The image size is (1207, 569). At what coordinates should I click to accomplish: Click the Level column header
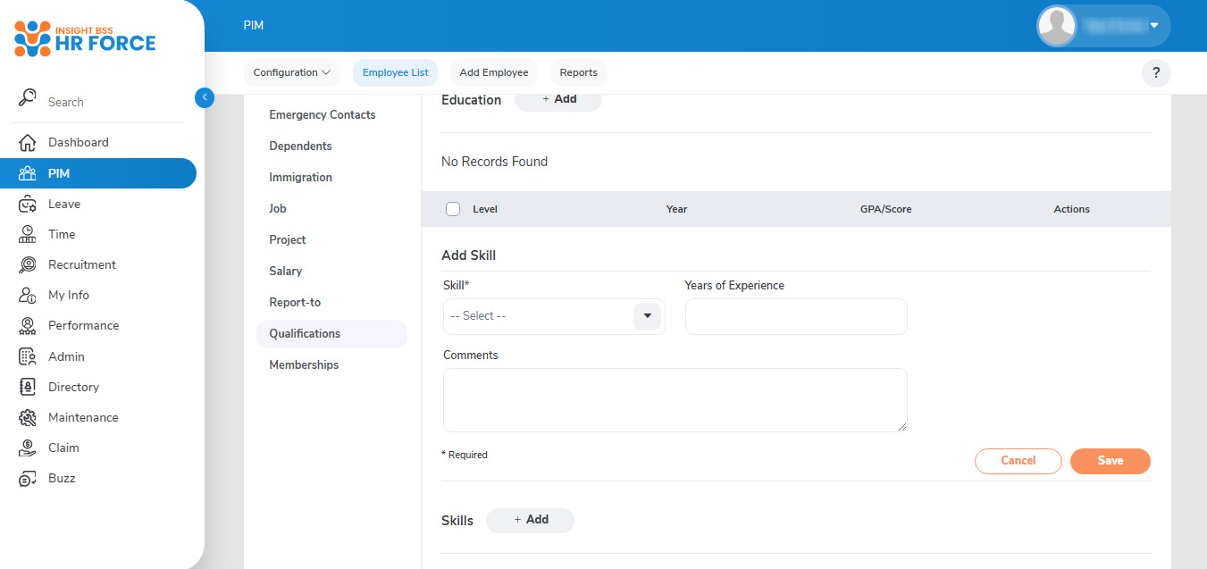[485, 209]
